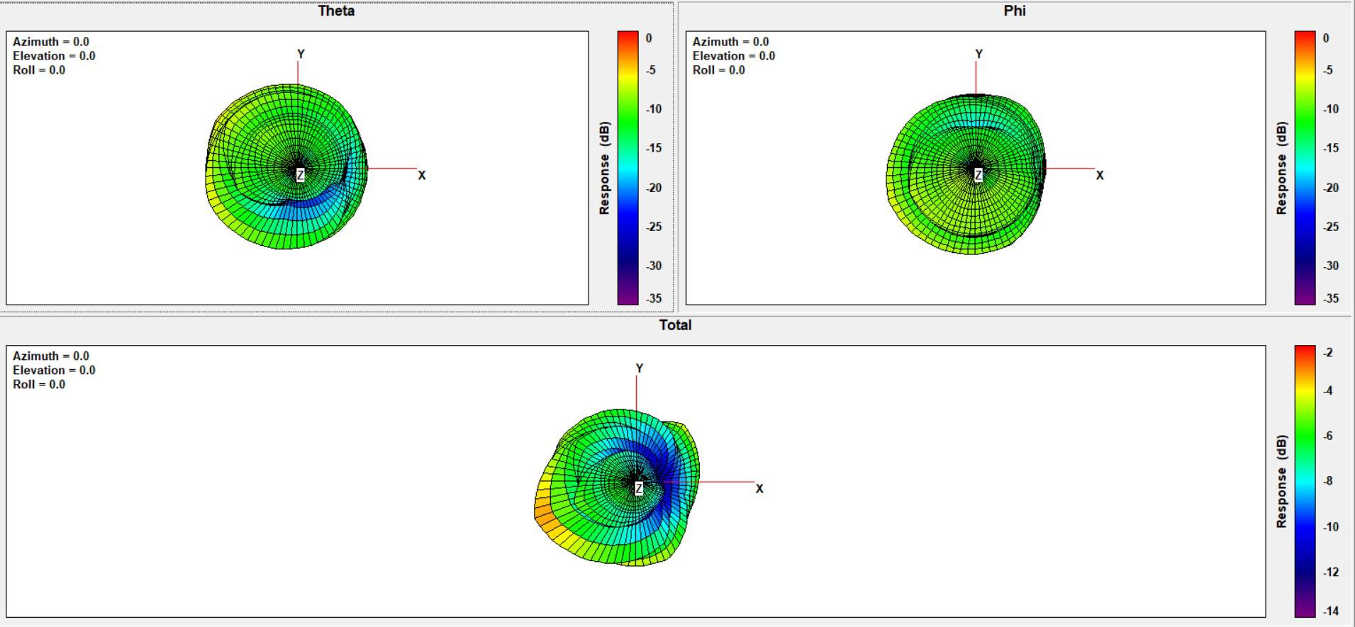Screen dimensions: 1355x627
Task: Click the Total plot color scale bar
Action: (x=1305, y=481)
